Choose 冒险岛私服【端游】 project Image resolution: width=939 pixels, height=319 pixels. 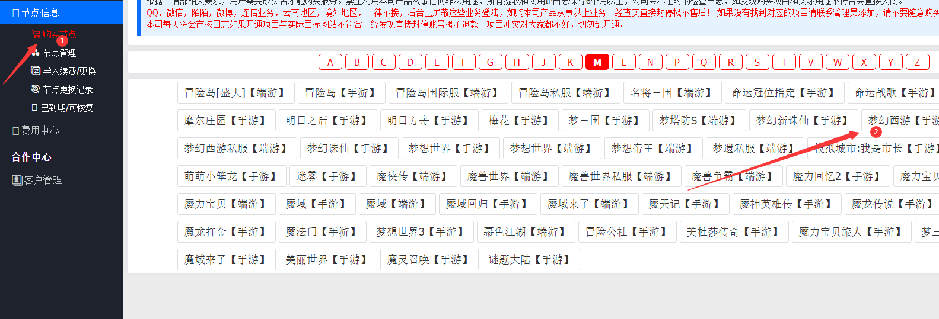[x=566, y=93]
